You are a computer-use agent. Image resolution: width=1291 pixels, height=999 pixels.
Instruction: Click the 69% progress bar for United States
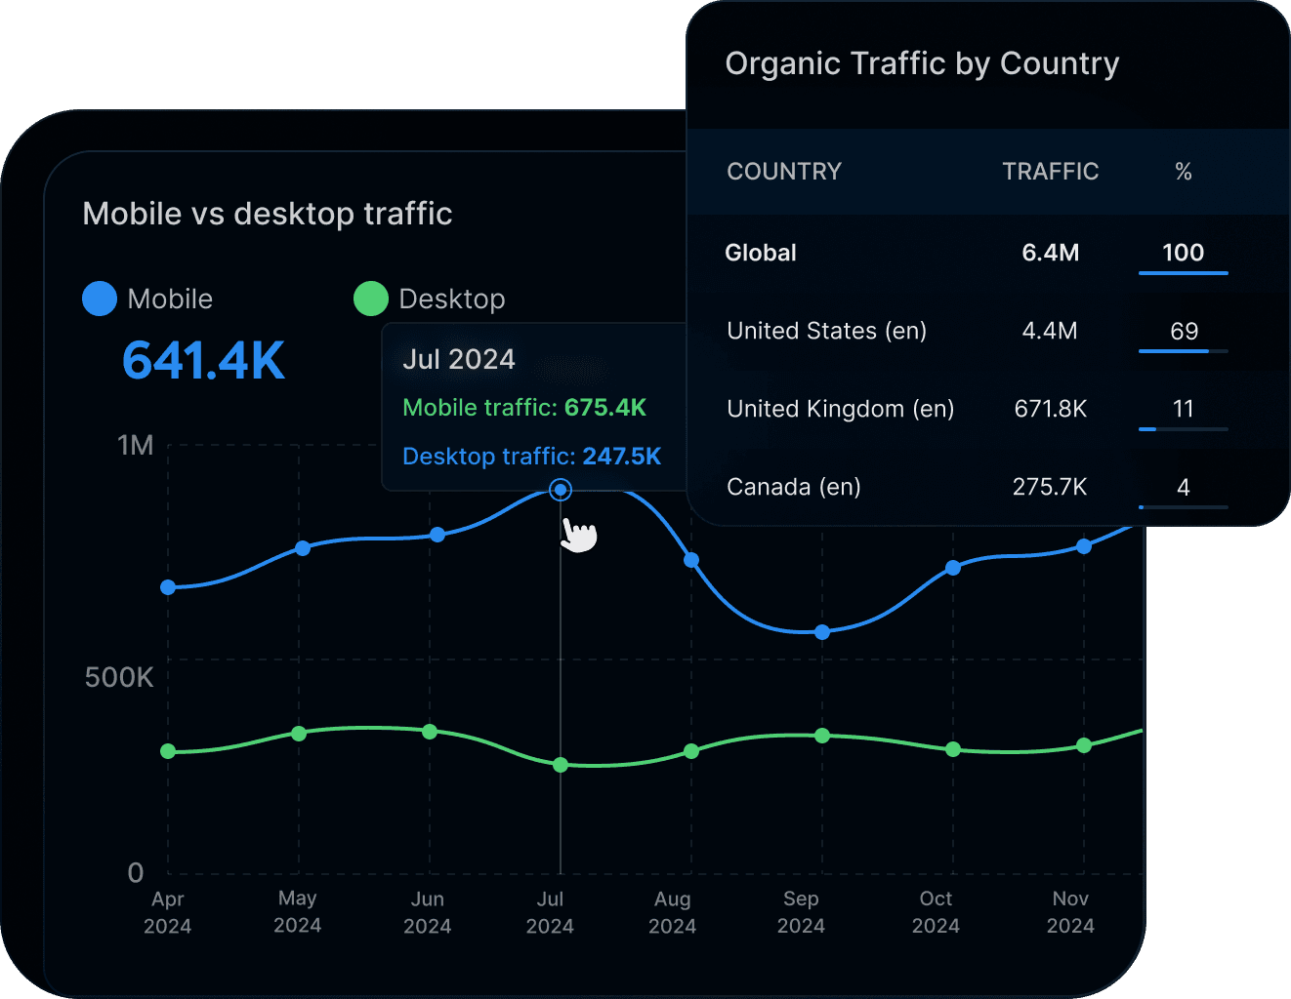tap(1183, 349)
